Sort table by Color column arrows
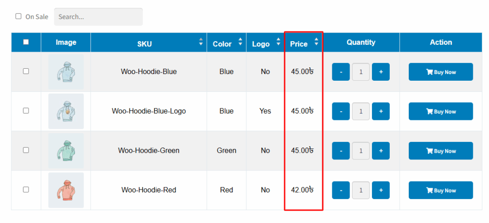 [x=240, y=42]
